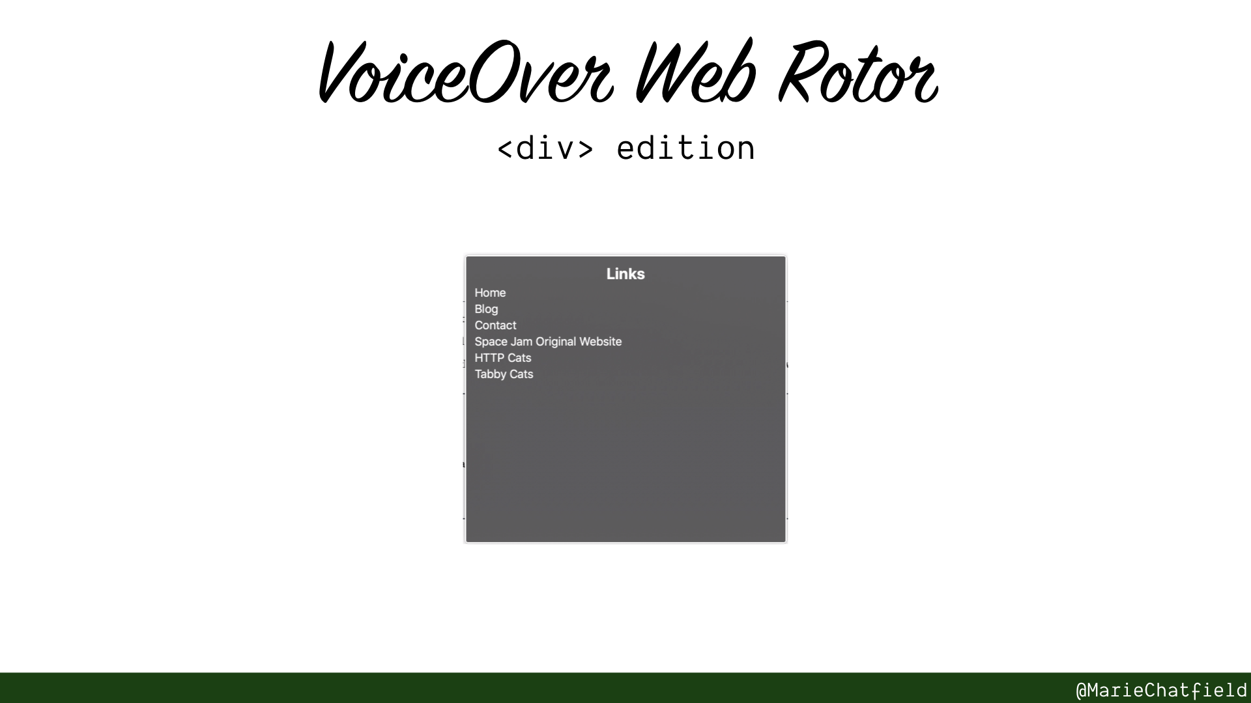Screen dimensions: 1251x703
Task: Select Contact from the links list
Action: click(x=496, y=325)
